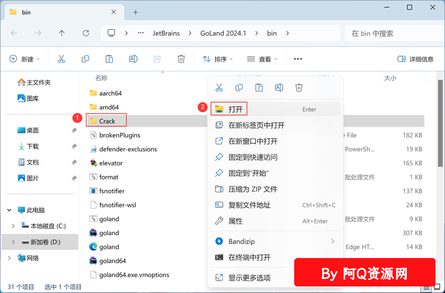This screenshot has width=445, height=293.
Task: Choose 固定到快速访问
Action: (x=275, y=157)
